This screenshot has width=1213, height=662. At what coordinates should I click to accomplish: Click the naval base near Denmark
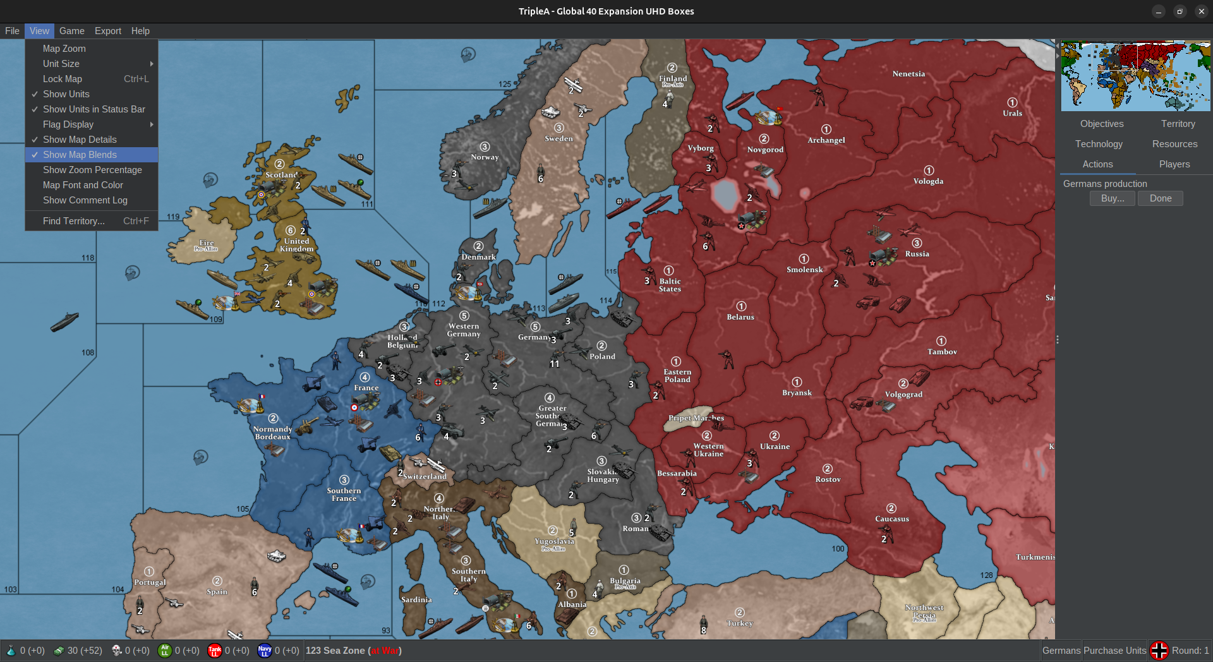click(x=468, y=293)
